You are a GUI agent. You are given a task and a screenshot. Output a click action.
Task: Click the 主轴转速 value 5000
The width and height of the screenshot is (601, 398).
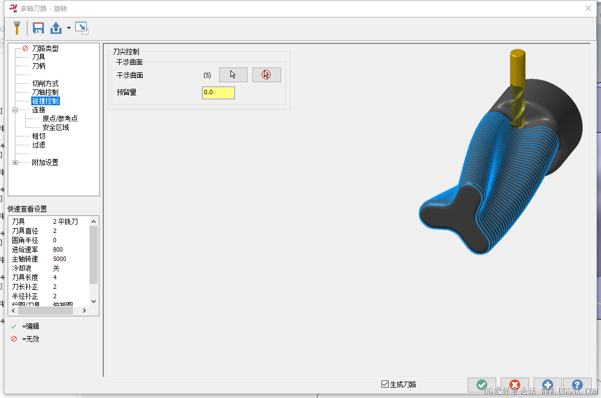tap(59, 259)
